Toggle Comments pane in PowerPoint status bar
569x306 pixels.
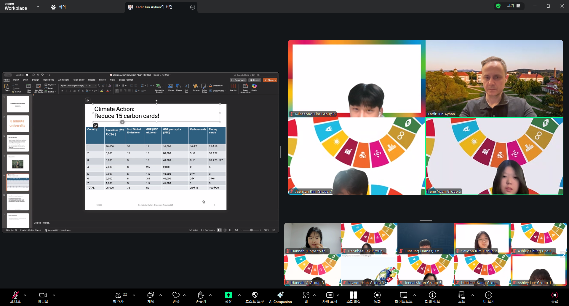[x=208, y=230]
